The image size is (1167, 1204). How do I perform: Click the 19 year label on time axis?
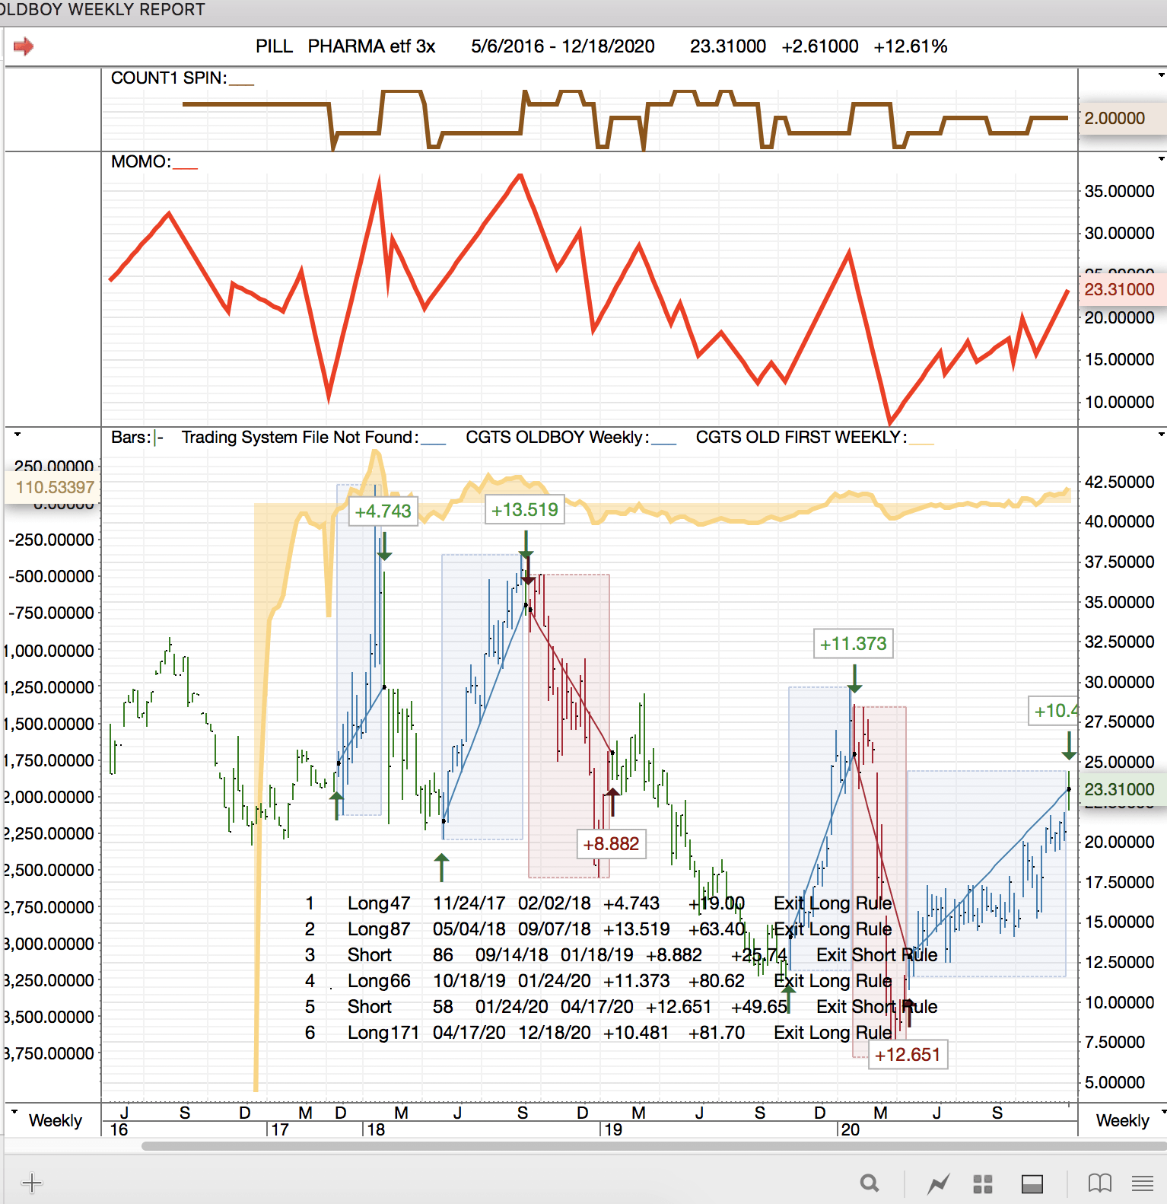coord(613,1129)
